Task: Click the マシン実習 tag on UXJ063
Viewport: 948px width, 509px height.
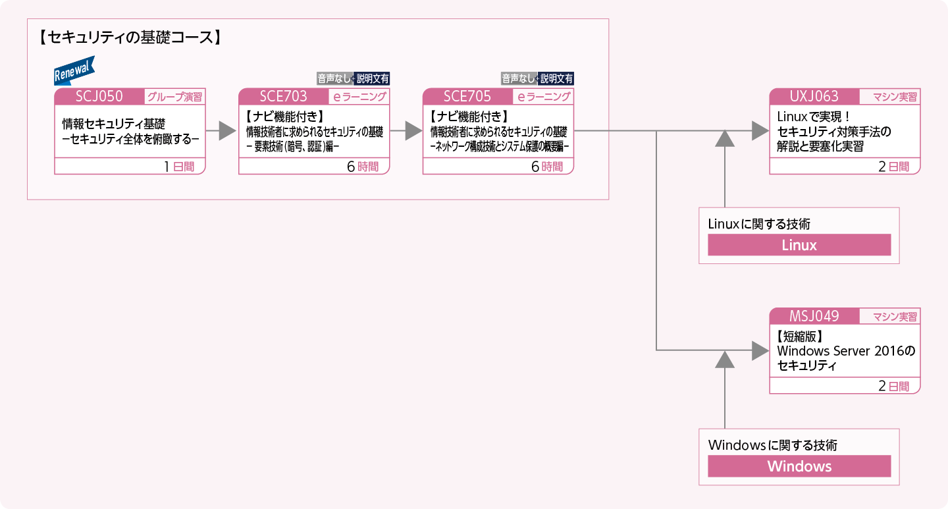Action: tap(890, 97)
